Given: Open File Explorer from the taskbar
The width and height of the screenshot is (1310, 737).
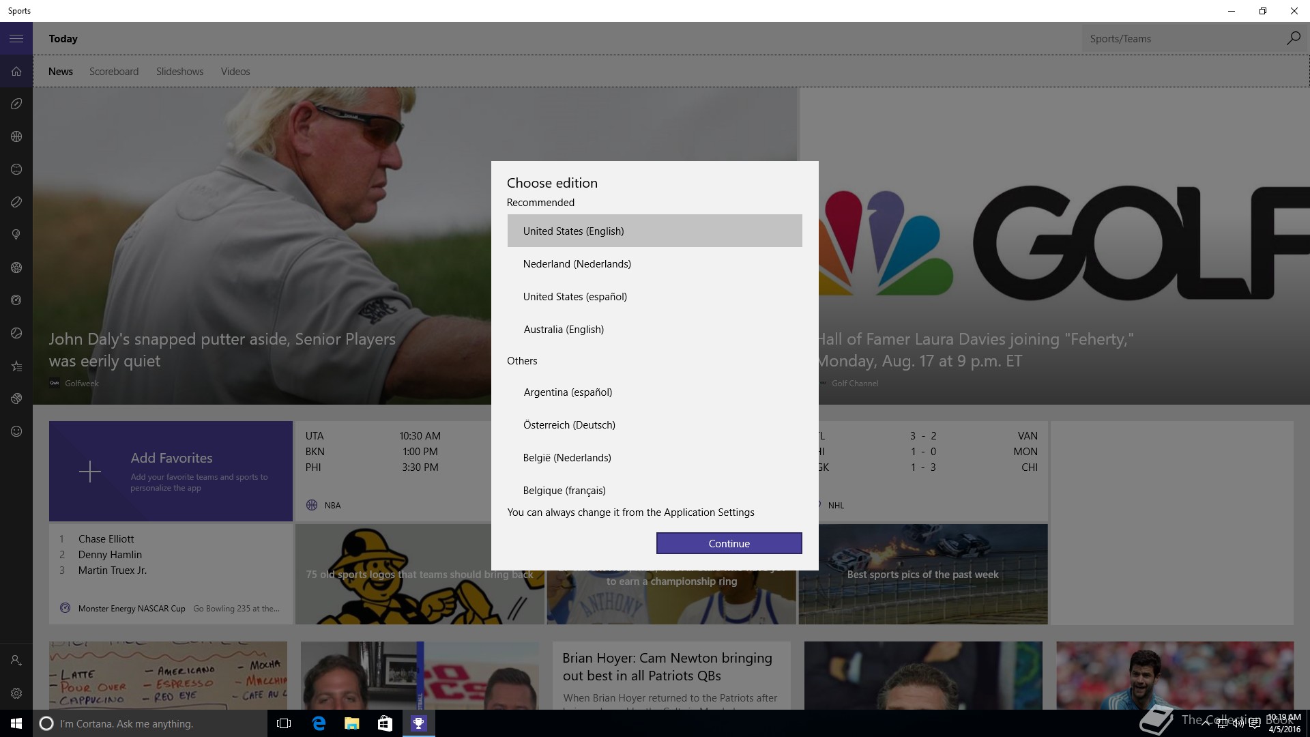Looking at the screenshot, I should point(351,723).
